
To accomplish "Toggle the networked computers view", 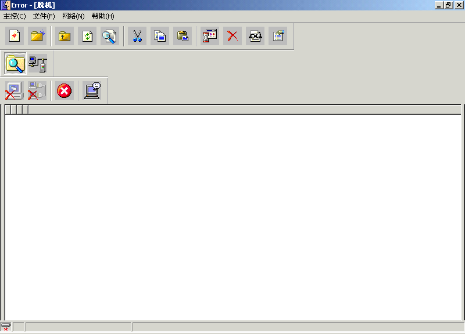I will point(38,63).
